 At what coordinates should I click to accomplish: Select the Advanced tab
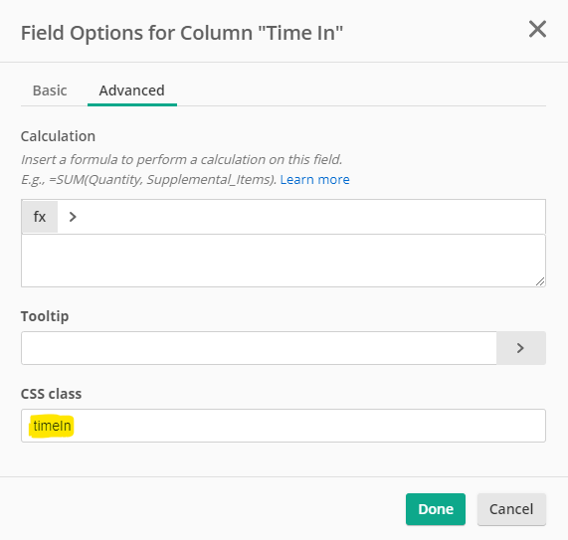[132, 90]
